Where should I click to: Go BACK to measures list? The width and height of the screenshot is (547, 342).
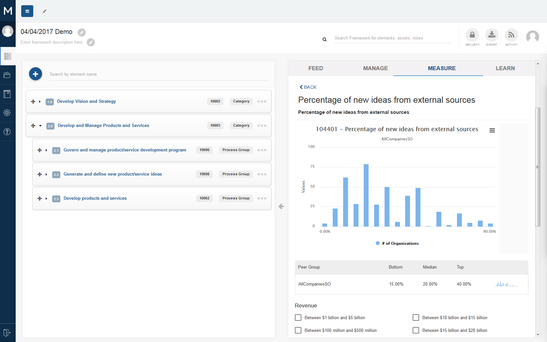[x=308, y=87]
